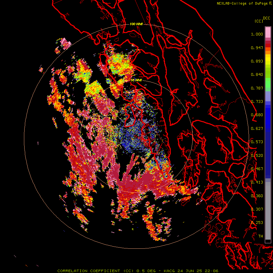Click the 1.000 scale value
This screenshot has width=273, height=273.
click(257, 34)
